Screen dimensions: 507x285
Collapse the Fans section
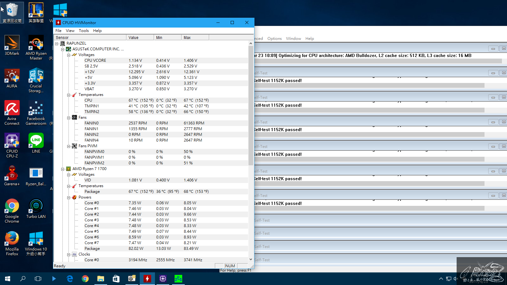click(69, 117)
